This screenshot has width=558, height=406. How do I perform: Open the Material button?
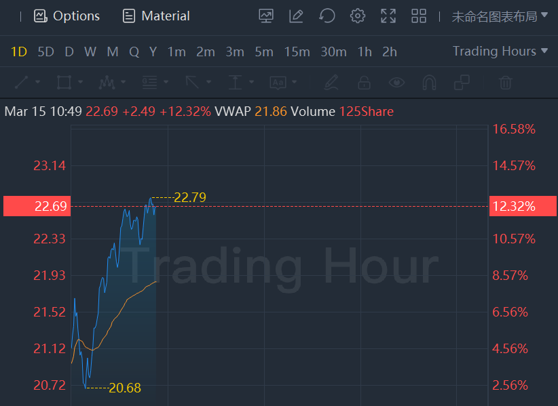[x=156, y=16]
